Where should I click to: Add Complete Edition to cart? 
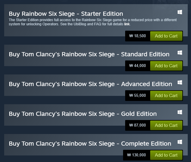pos(166,155)
